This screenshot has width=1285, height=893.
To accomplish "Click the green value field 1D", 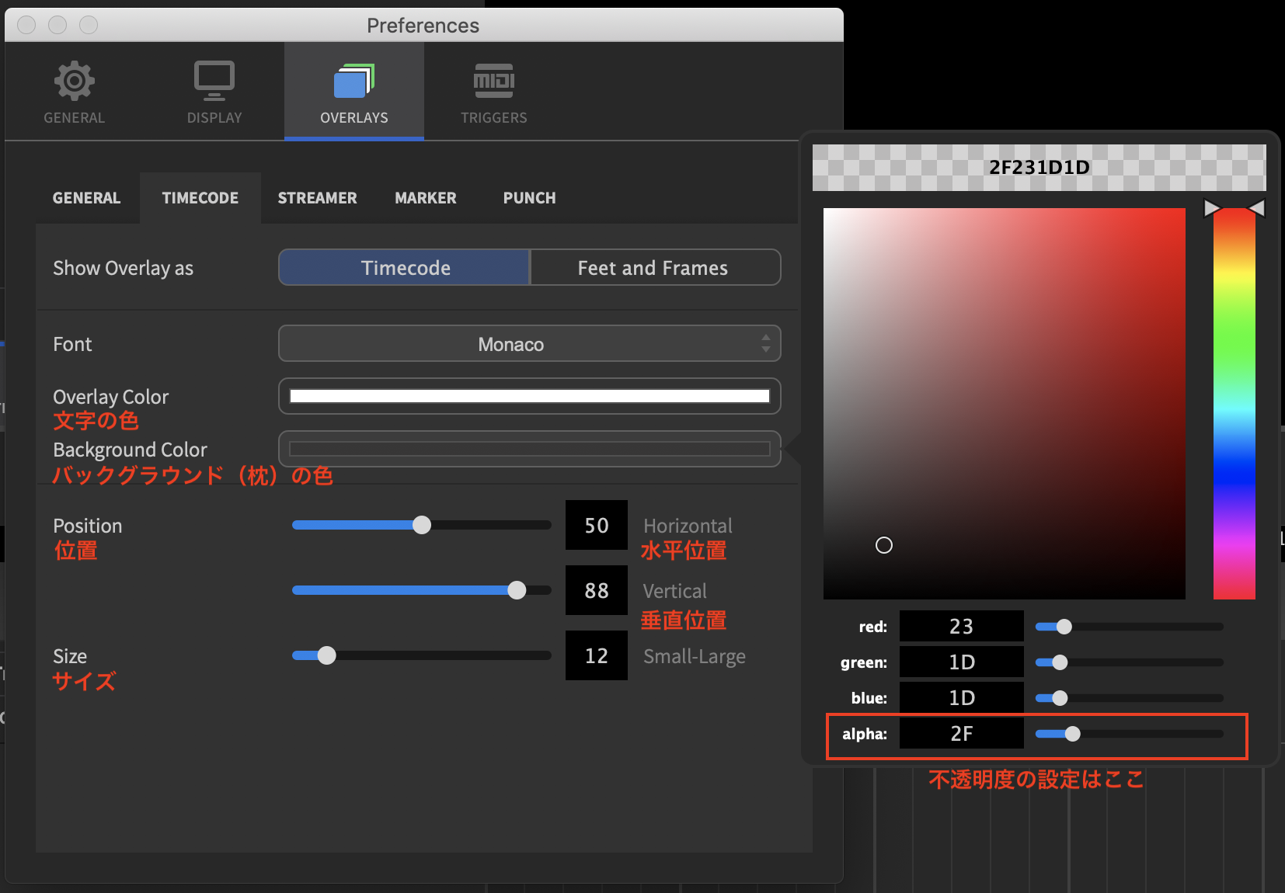I will click(962, 662).
